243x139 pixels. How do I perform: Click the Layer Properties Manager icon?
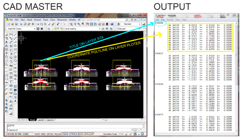48,29
